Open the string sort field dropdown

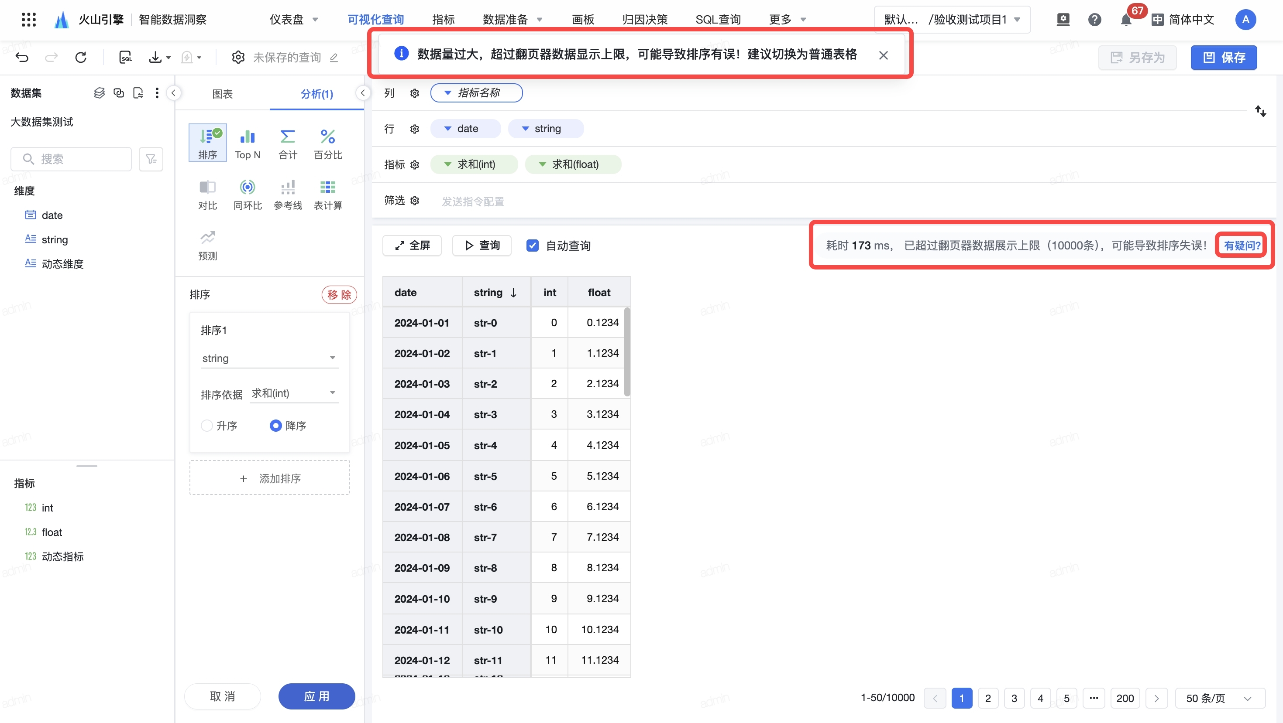pyautogui.click(x=269, y=358)
